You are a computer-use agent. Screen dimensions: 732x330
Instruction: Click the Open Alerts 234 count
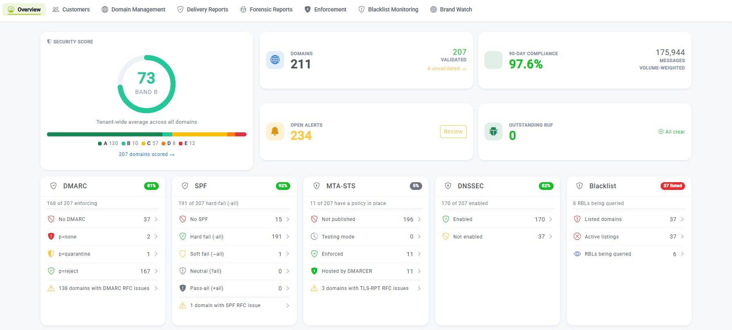[301, 136]
